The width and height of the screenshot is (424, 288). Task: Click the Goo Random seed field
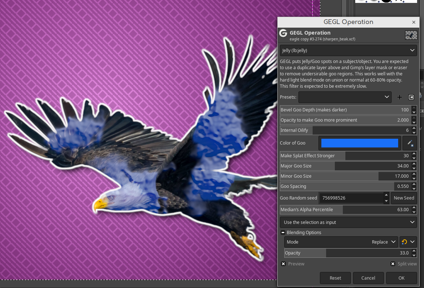pyautogui.click(x=351, y=198)
